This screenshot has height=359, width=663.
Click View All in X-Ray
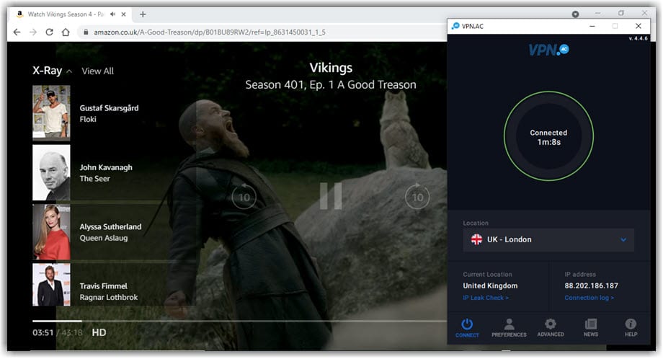[x=98, y=71]
